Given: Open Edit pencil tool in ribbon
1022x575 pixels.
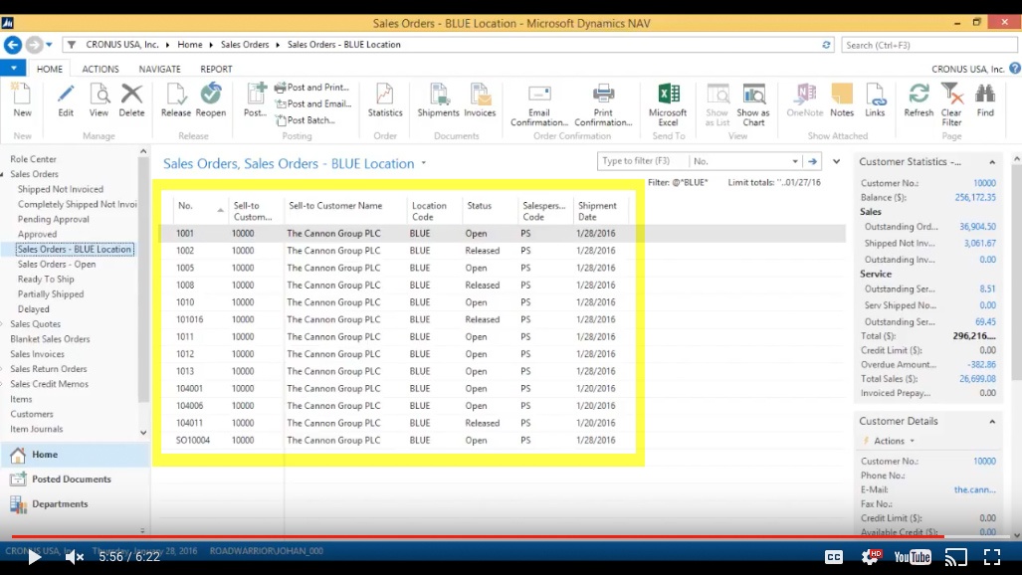Looking at the screenshot, I should click(66, 100).
